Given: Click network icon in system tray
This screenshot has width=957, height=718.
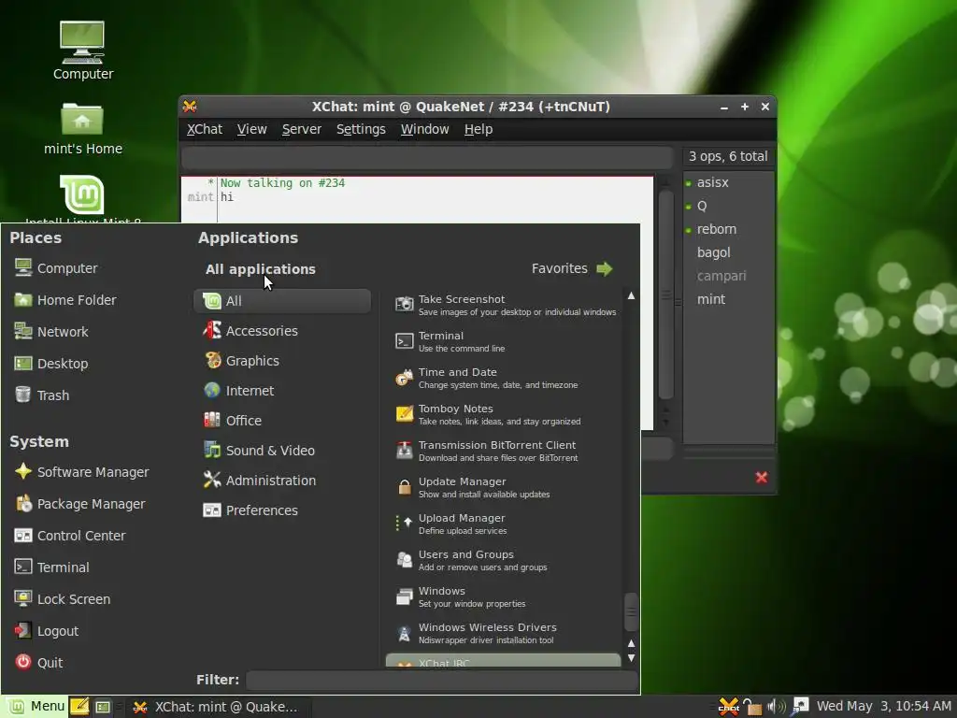Looking at the screenshot, I should pos(799,706).
